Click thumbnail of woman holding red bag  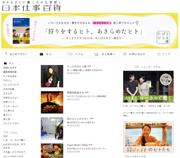click(52, 76)
